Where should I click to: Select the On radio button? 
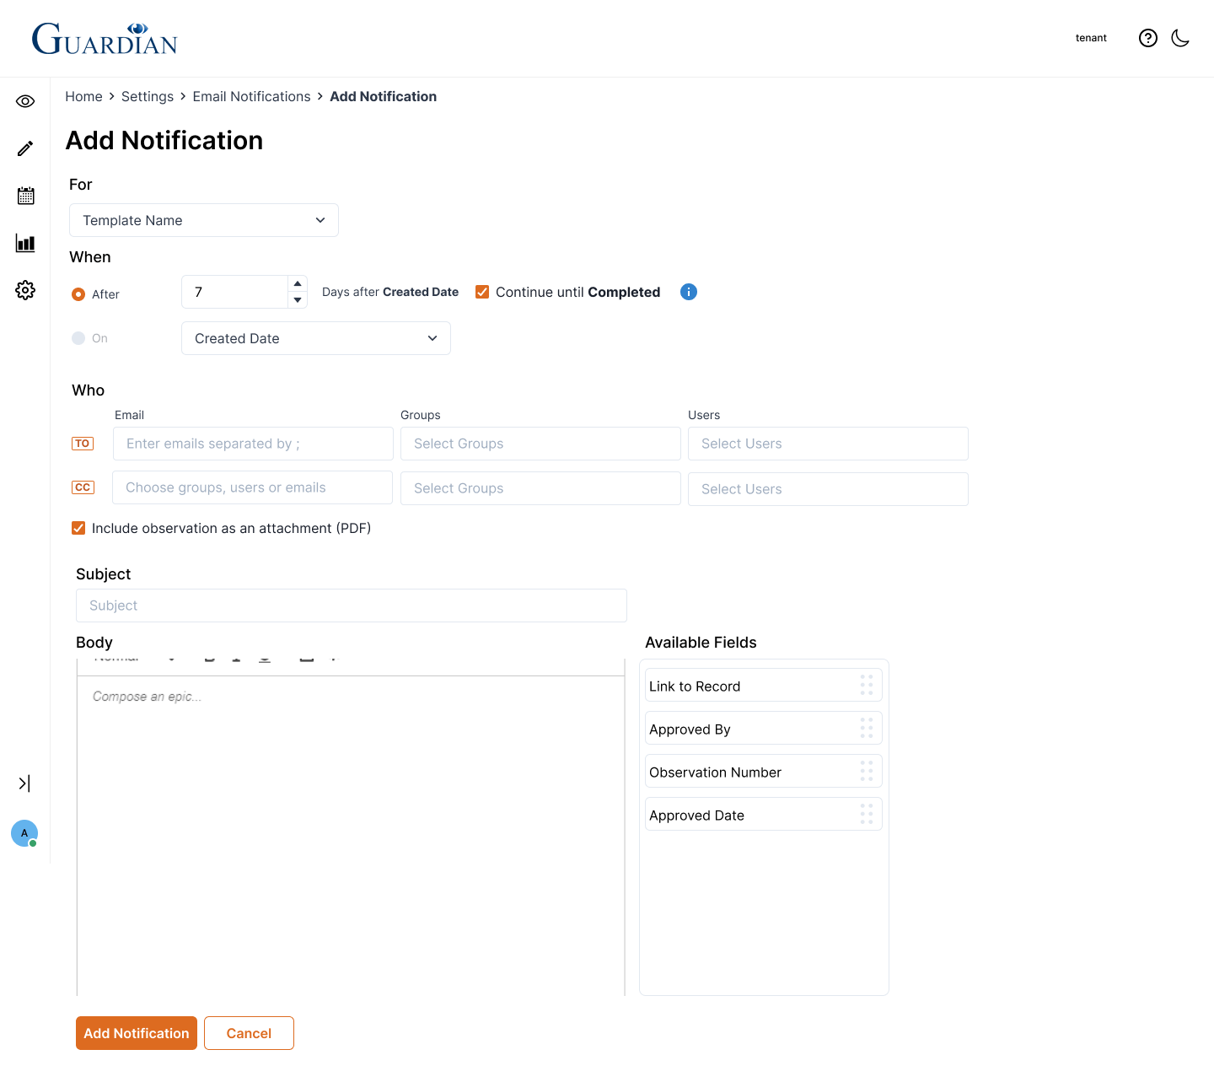(78, 338)
